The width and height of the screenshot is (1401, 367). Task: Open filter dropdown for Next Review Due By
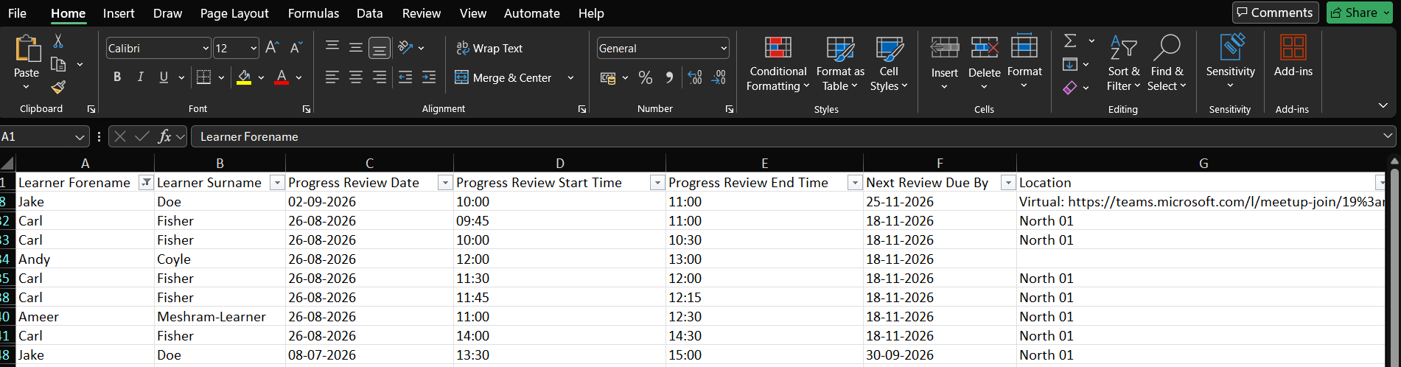click(1008, 183)
